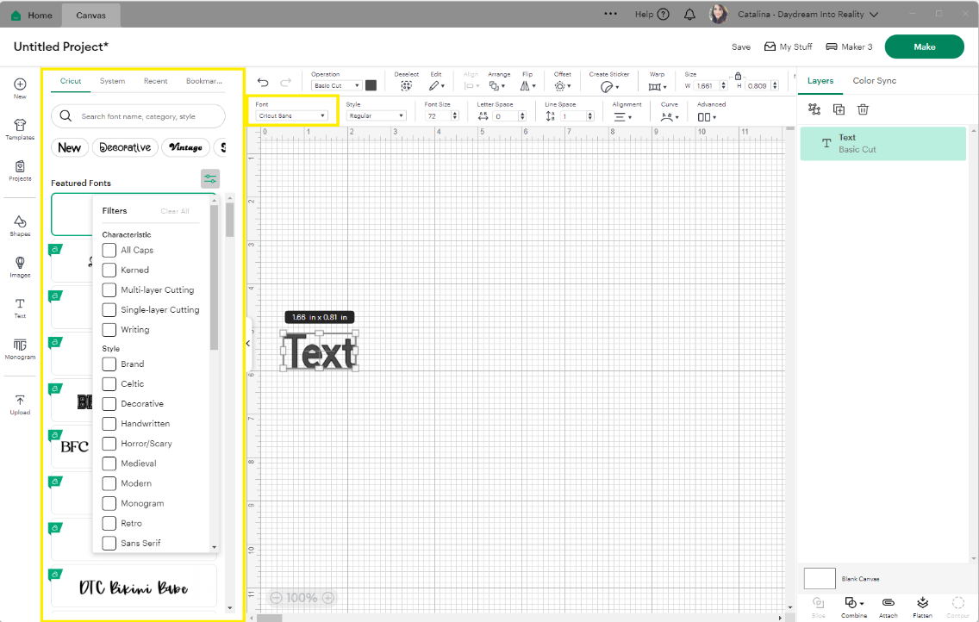Viewport: 979px width, 622px height.
Task: Open My Stuff
Action: tap(788, 47)
